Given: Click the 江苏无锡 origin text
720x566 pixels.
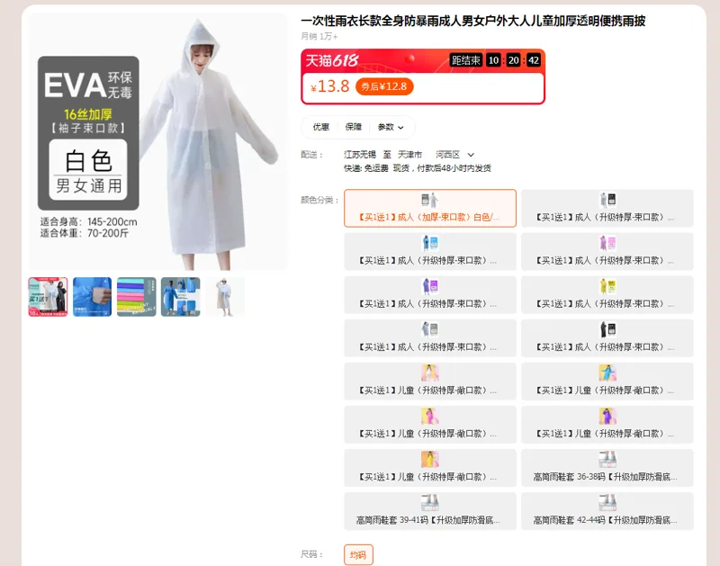Looking at the screenshot, I should pos(359,155).
